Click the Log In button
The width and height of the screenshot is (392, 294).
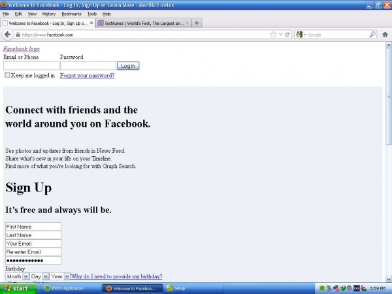(x=128, y=66)
